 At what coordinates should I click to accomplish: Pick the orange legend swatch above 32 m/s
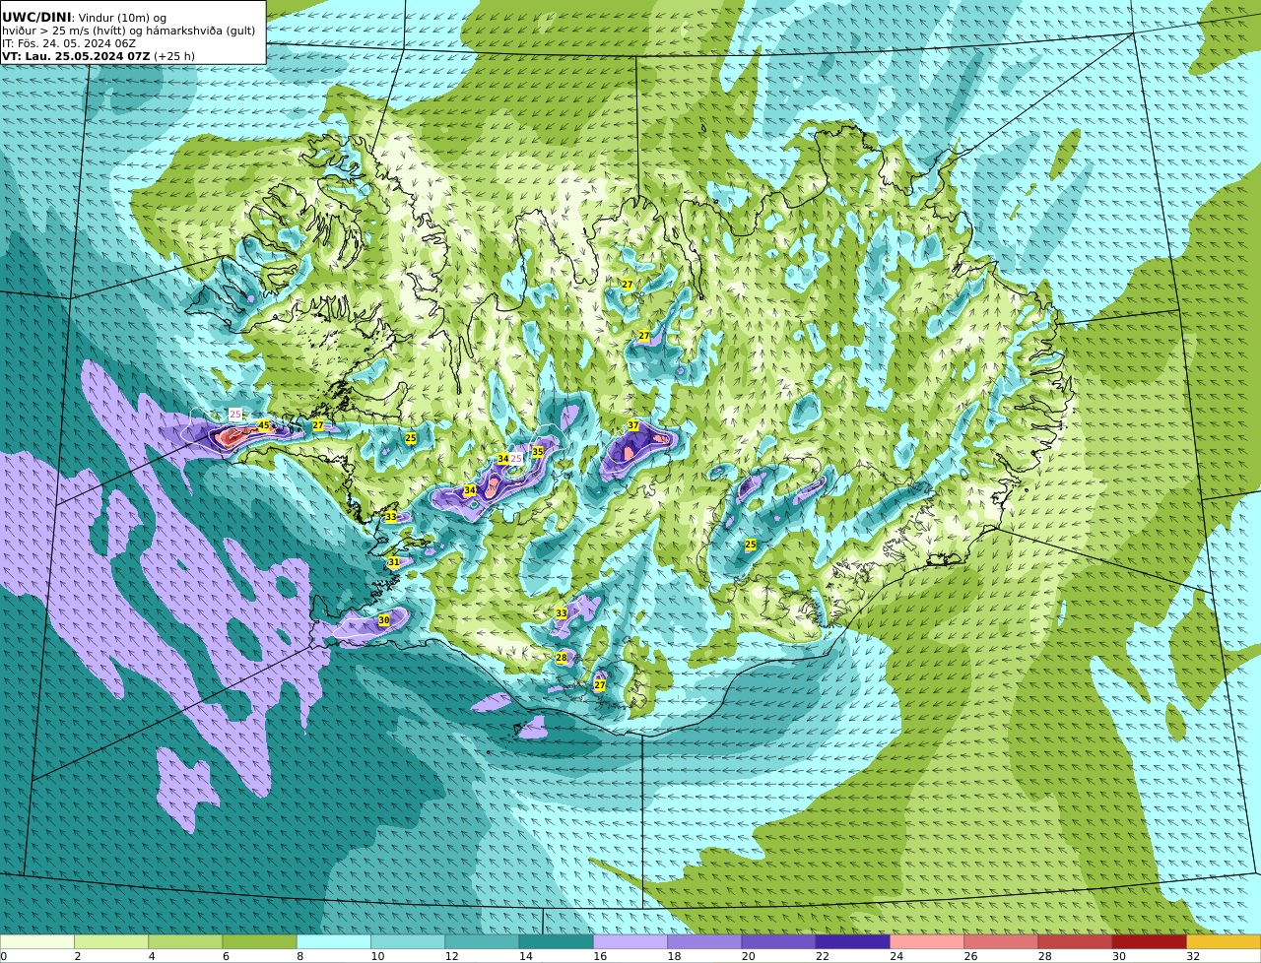(1224, 942)
